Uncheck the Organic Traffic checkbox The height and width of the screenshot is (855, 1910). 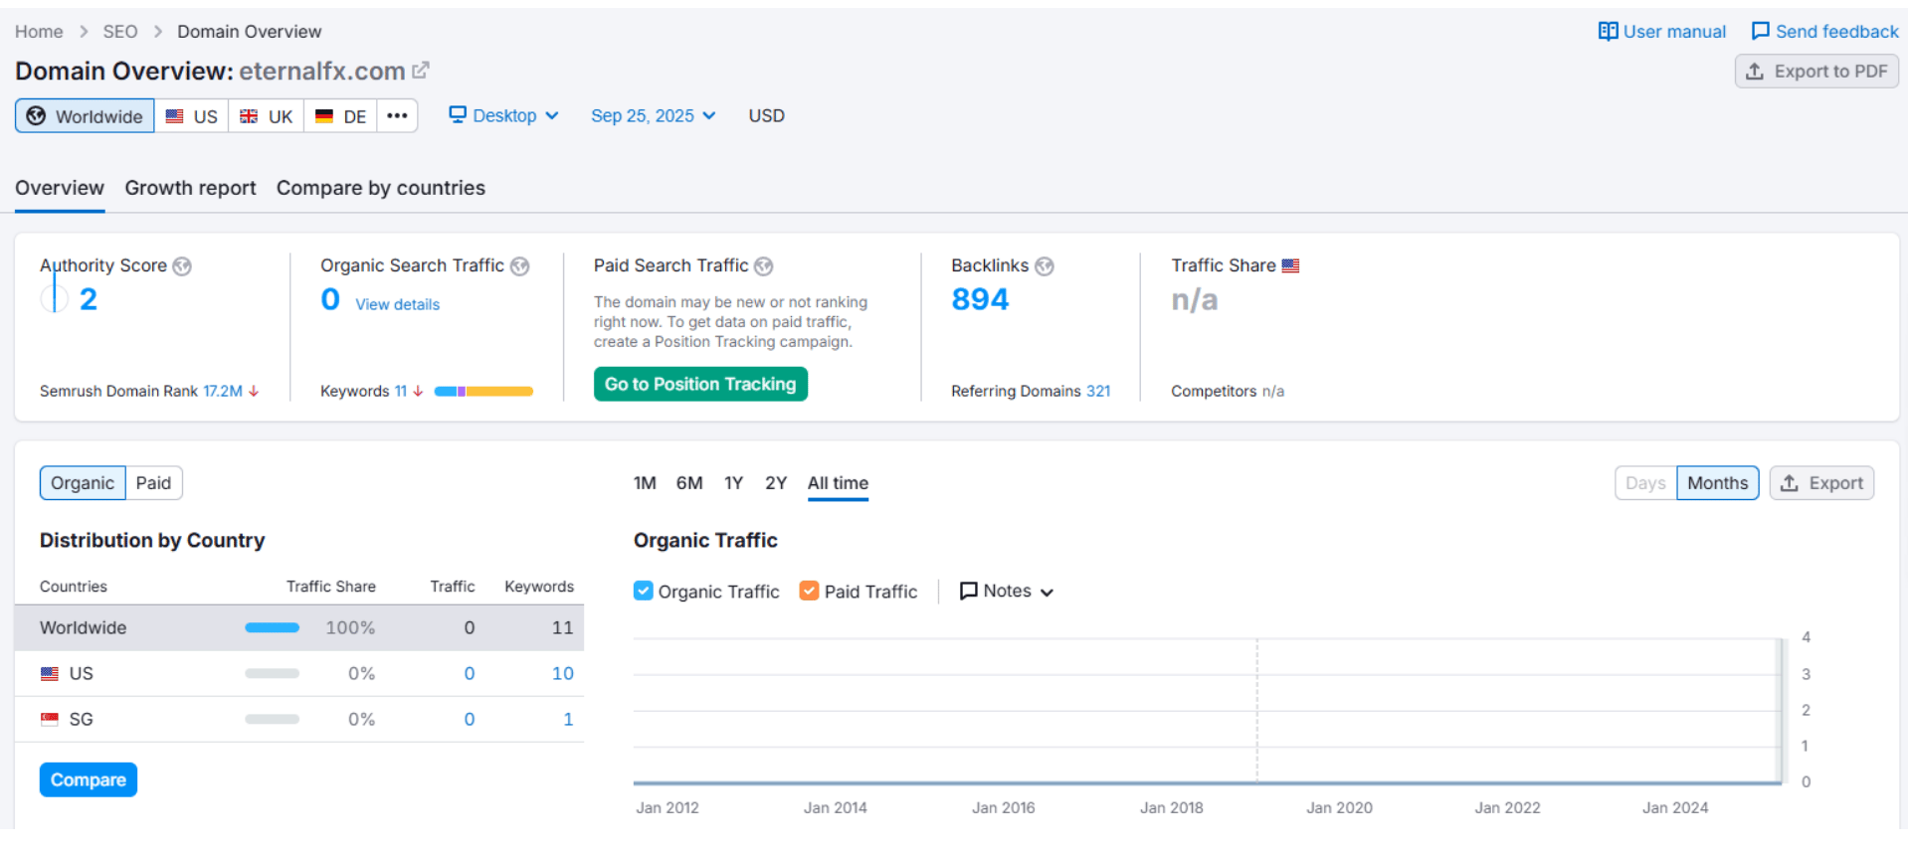(644, 592)
